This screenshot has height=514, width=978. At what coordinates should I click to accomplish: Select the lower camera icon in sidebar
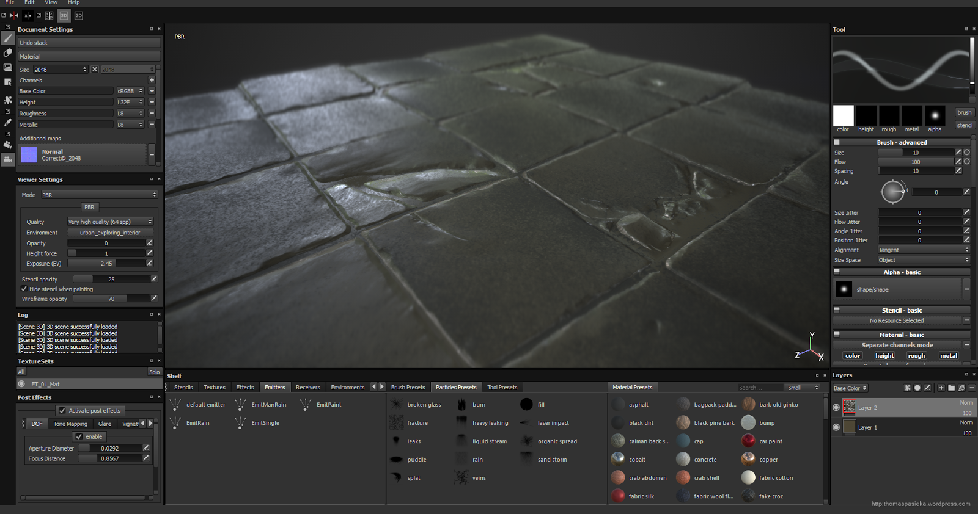click(8, 159)
